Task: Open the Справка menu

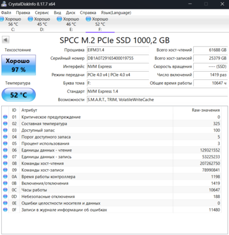Action: coord(88,13)
